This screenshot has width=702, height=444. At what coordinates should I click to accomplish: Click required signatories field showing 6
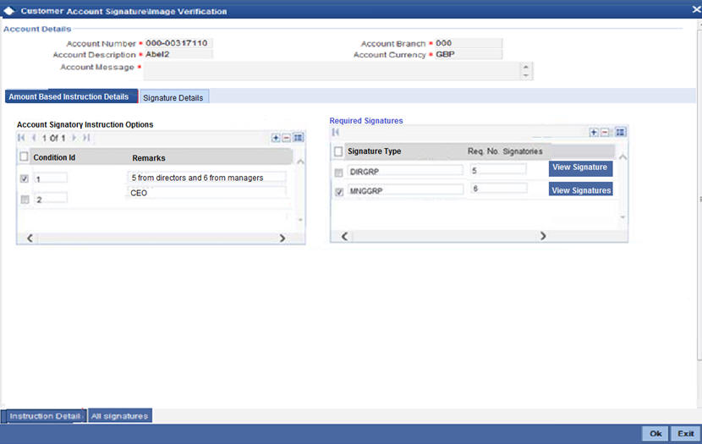tap(498, 189)
